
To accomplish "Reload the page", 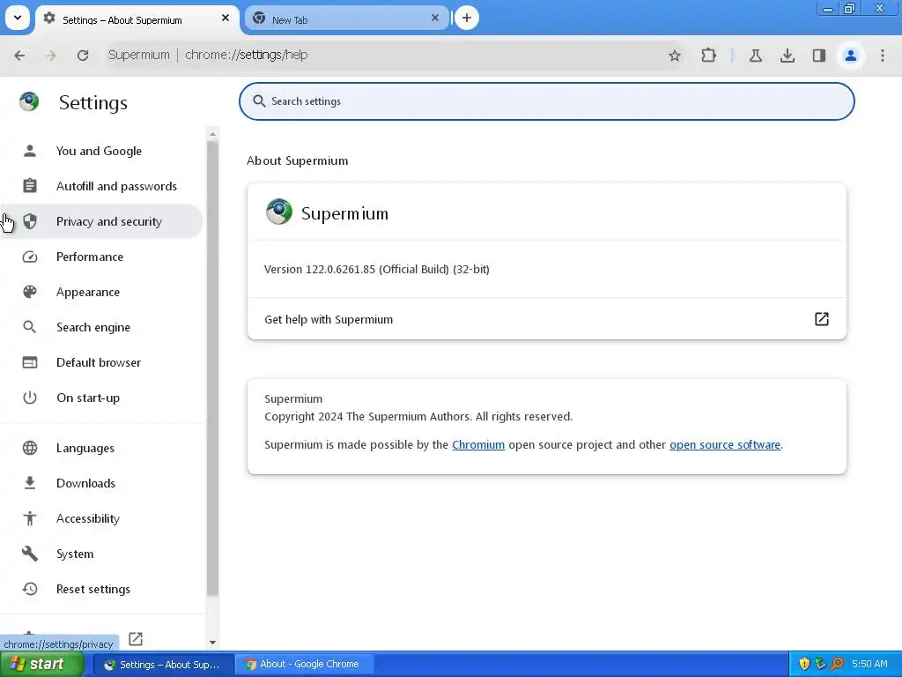I will pyautogui.click(x=83, y=56).
